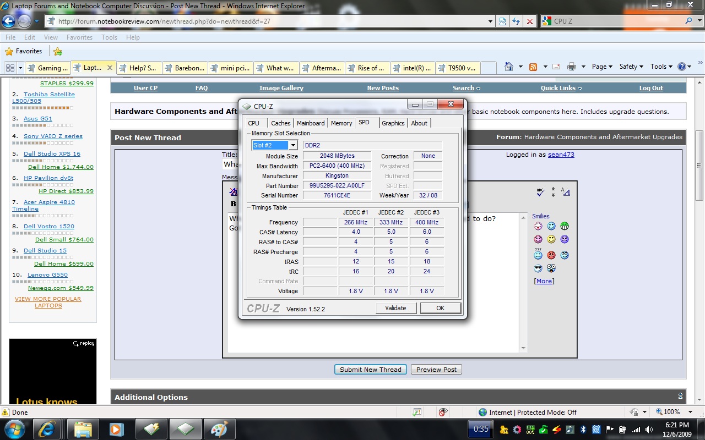705x440 pixels.
Task: Click the More smilies link
Action: [x=544, y=281]
